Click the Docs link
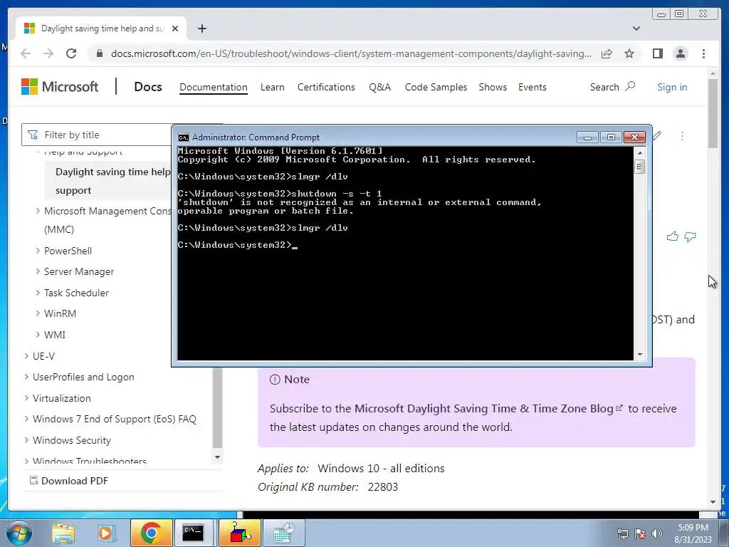This screenshot has height=547, width=729. click(x=148, y=87)
